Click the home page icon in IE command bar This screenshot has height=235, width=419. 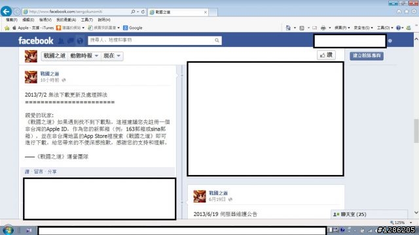click(x=288, y=27)
